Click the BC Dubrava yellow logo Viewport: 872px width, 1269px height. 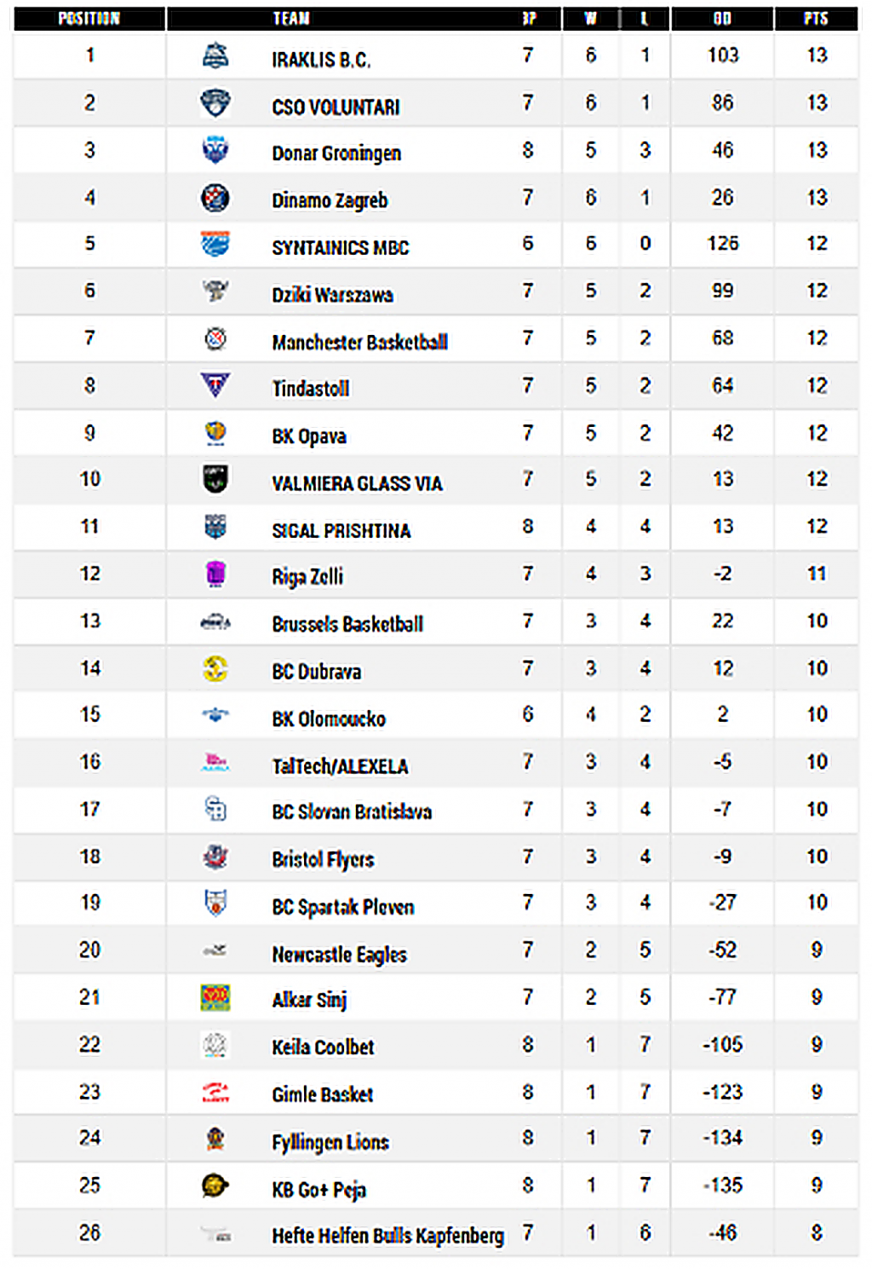pyautogui.click(x=215, y=669)
